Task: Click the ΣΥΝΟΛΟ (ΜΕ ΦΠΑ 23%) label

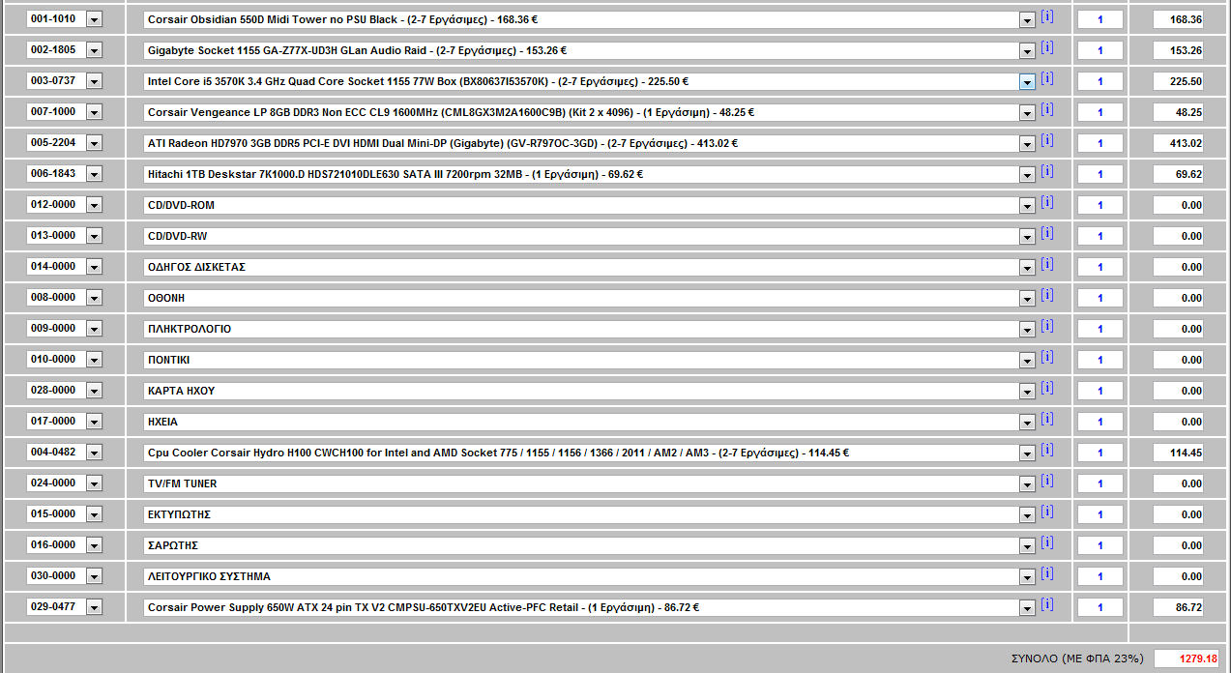Action: [1077, 658]
